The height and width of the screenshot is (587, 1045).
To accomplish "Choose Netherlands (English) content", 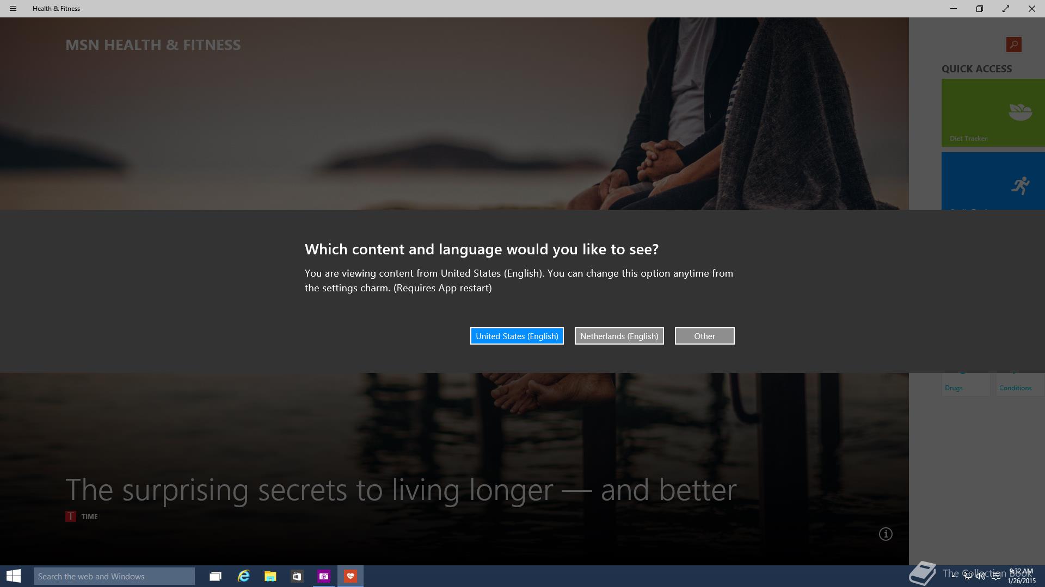I will click(619, 336).
